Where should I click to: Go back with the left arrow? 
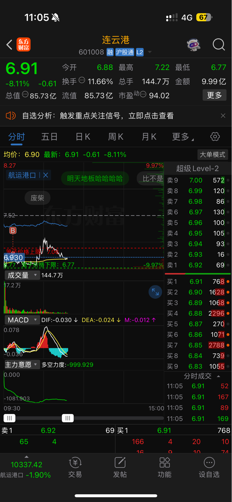coord(9,45)
